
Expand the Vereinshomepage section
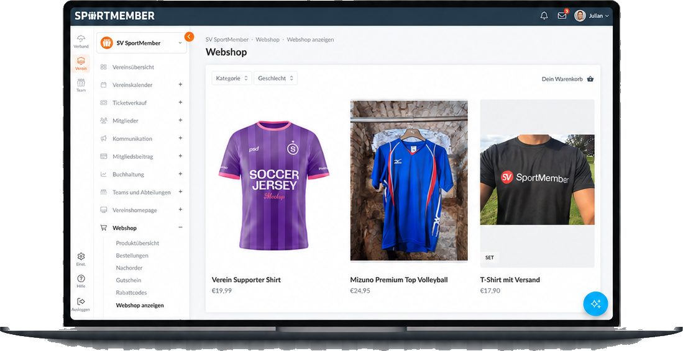pos(180,210)
